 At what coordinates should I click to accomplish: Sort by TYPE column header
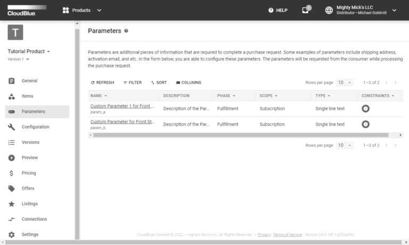tap(323, 96)
